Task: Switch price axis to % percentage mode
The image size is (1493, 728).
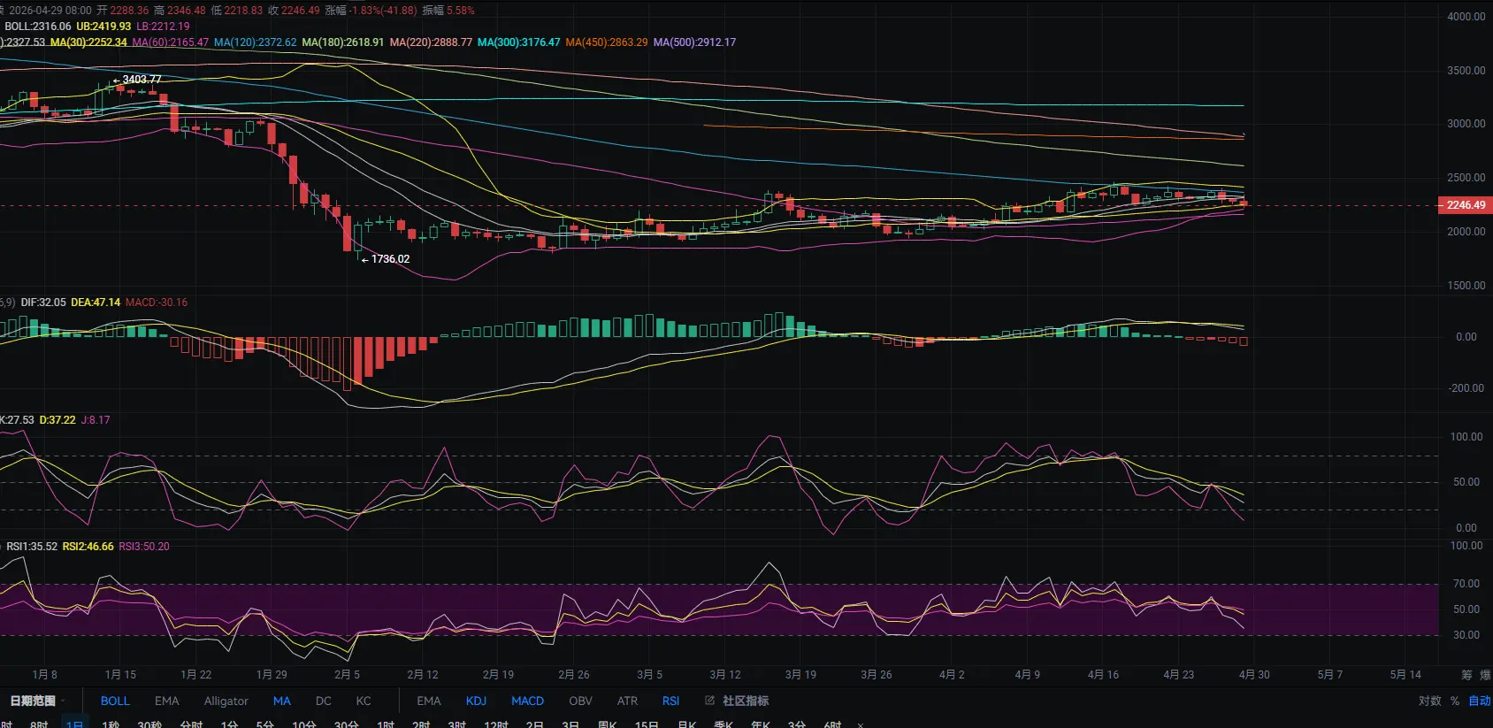Action: tap(1455, 701)
